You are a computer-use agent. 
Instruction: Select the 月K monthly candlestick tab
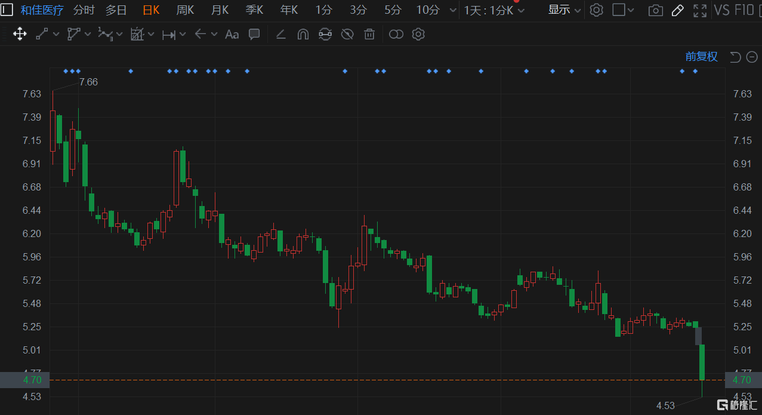point(220,10)
